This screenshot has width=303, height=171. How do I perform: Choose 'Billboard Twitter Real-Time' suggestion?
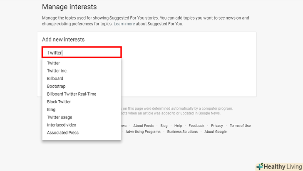tap(72, 94)
